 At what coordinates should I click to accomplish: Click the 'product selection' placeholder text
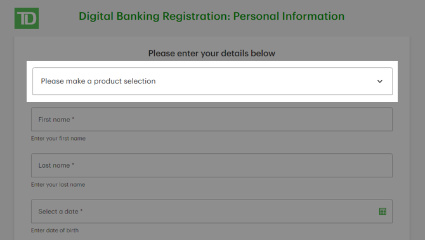point(125,81)
